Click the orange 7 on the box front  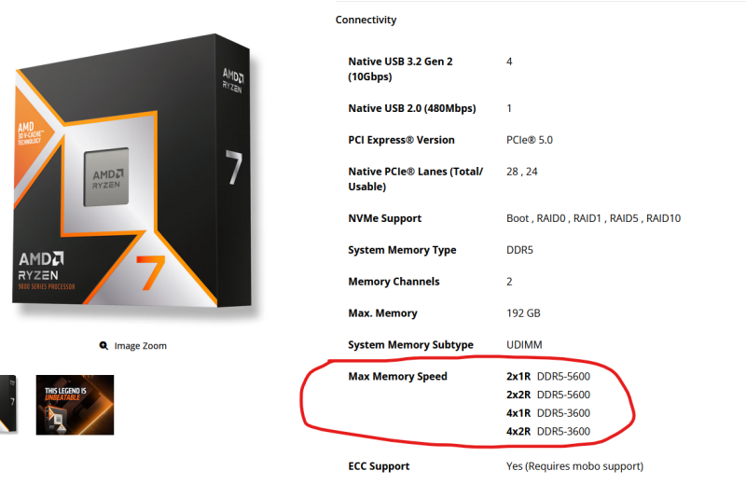tap(148, 270)
